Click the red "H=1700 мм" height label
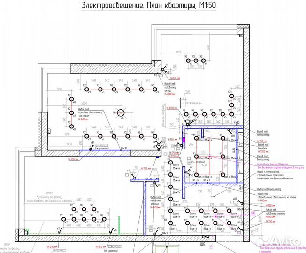Image resolution: width=306 pixels, height=253 pixels. point(264,153)
